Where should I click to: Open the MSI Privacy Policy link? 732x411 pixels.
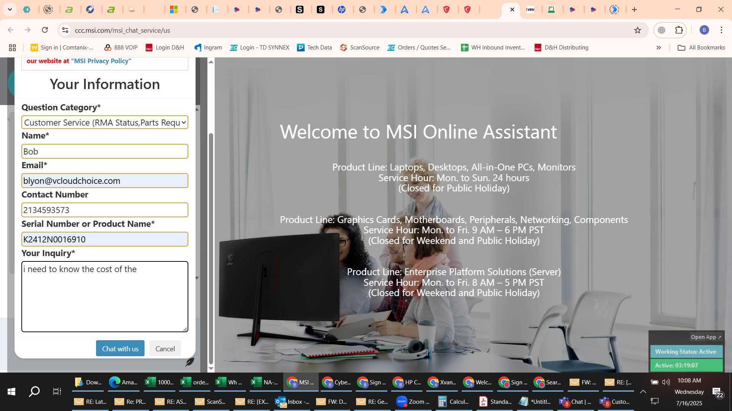pos(101,61)
